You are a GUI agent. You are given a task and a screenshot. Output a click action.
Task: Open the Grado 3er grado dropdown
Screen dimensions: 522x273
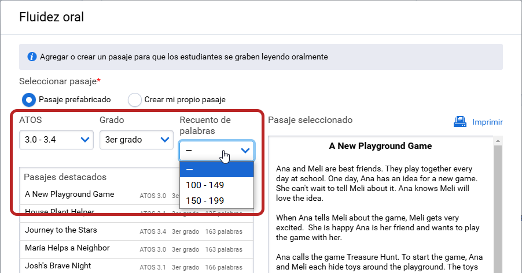point(137,140)
